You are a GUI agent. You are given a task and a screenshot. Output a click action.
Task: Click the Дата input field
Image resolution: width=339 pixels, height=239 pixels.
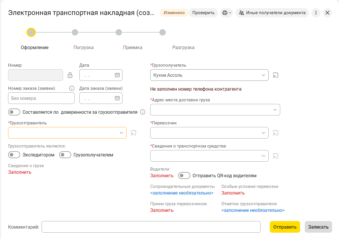pyautogui.click(x=101, y=75)
